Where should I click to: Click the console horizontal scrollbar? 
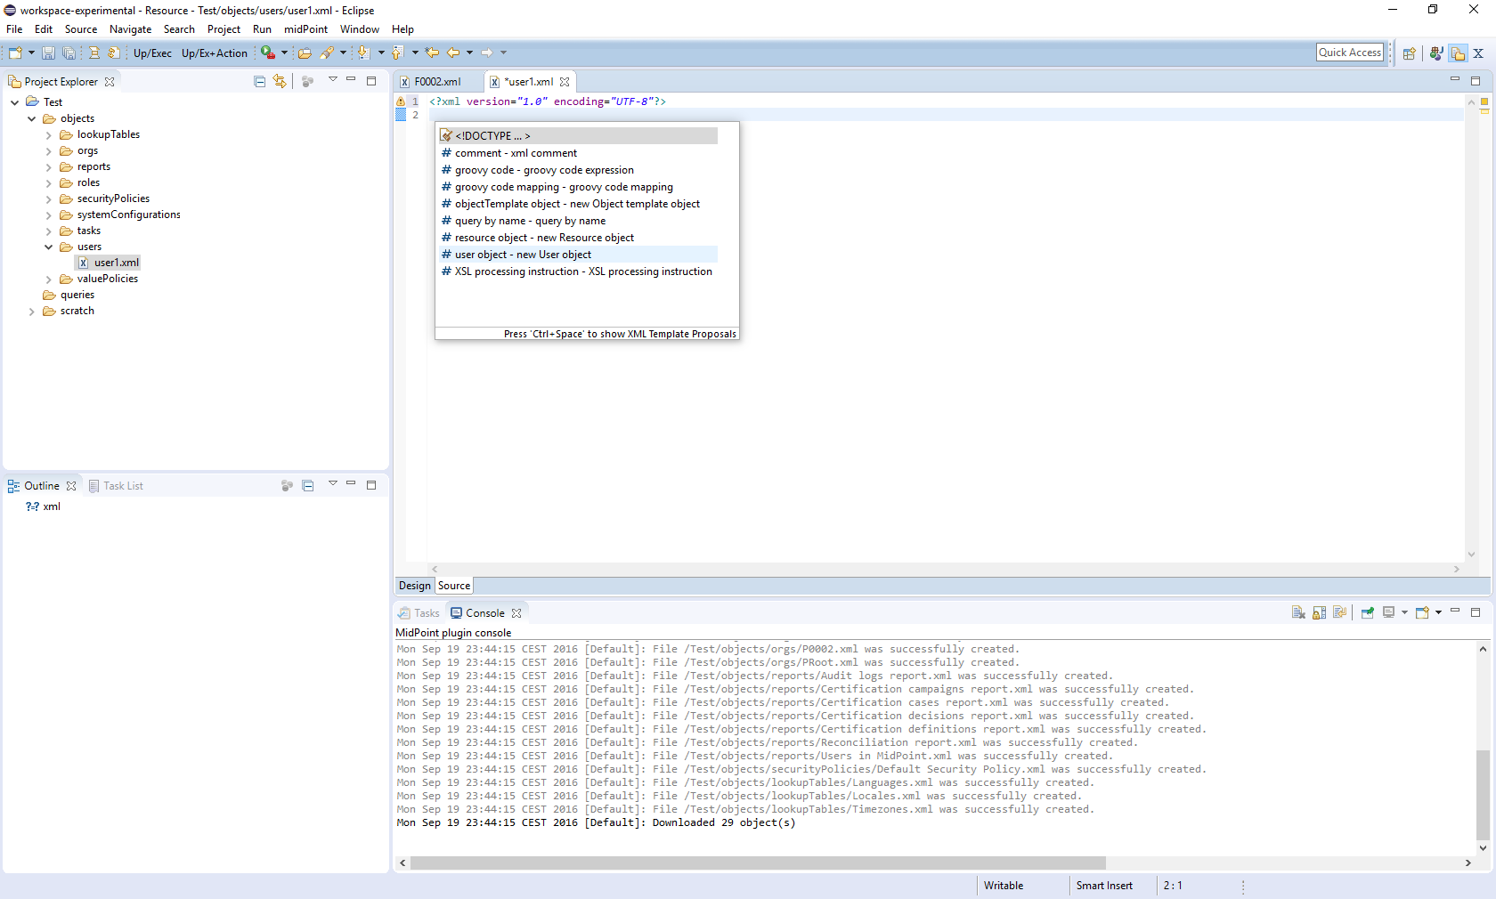pyautogui.click(x=757, y=863)
